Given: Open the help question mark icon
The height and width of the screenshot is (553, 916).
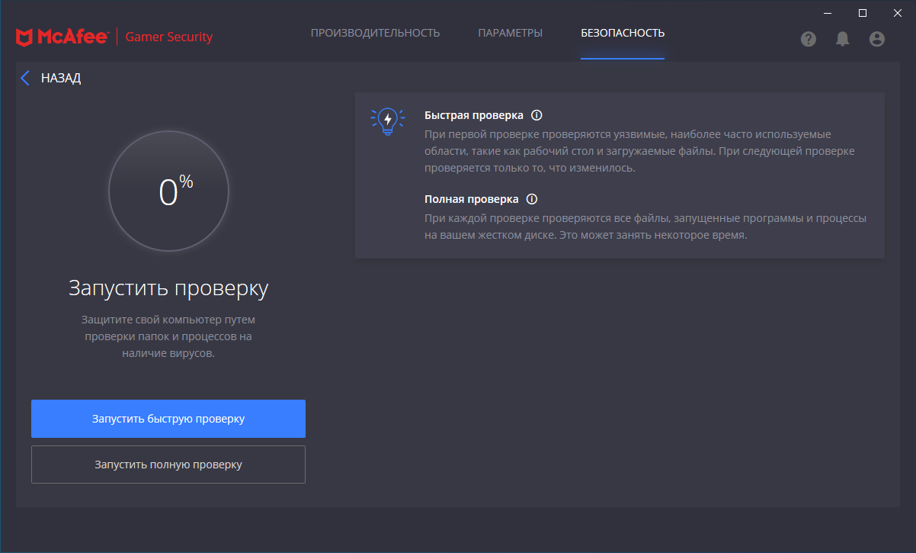Looking at the screenshot, I should pyautogui.click(x=809, y=39).
